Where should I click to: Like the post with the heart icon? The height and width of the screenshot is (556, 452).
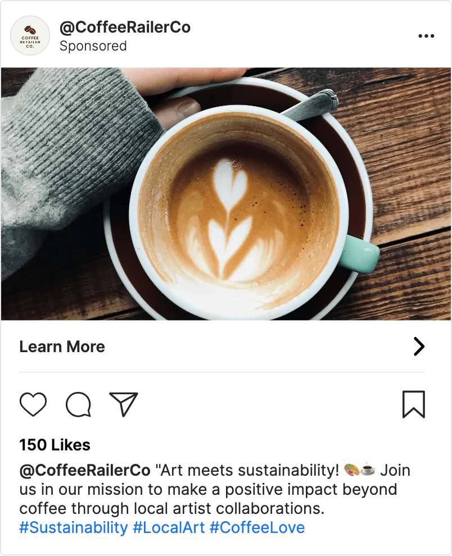pos(33,404)
